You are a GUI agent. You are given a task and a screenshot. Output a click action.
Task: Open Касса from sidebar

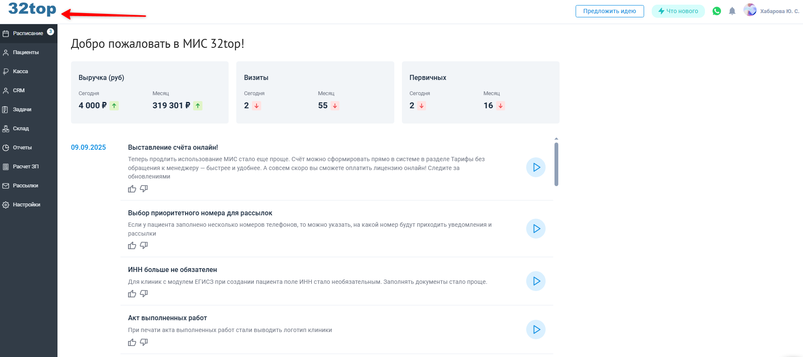tap(20, 71)
